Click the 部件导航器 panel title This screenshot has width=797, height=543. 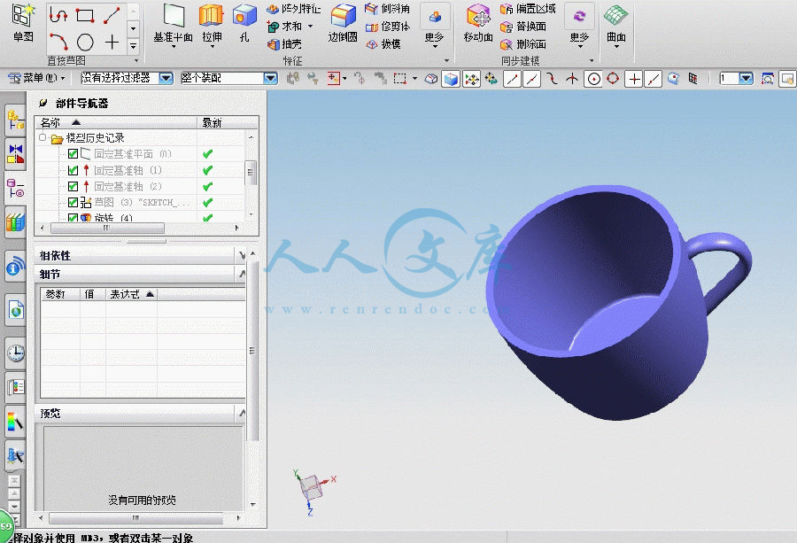(81, 104)
